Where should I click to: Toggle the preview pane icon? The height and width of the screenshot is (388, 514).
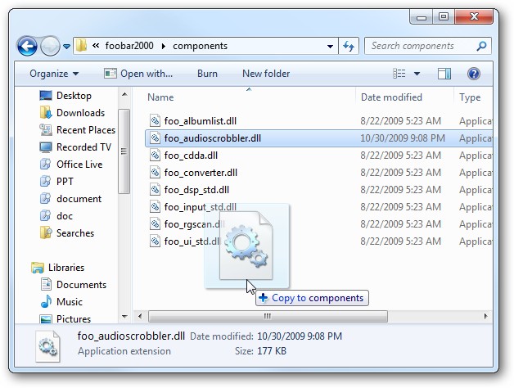[x=444, y=74]
